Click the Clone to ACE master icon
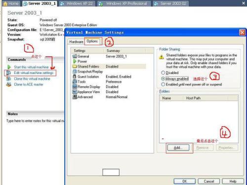 [8, 84]
